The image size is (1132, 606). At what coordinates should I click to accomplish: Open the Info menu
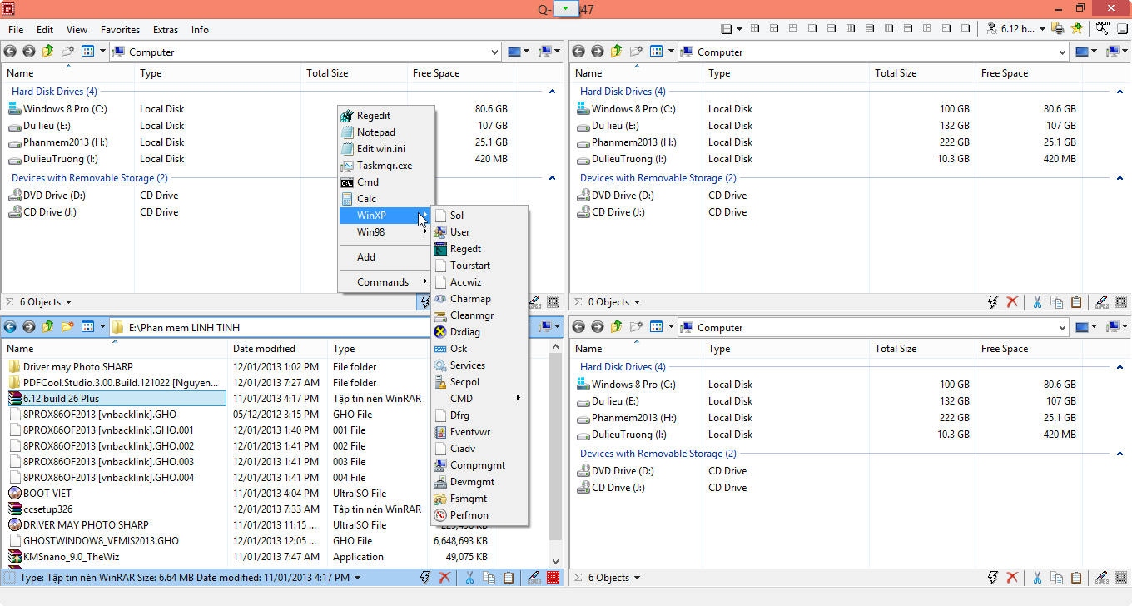click(200, 29)
